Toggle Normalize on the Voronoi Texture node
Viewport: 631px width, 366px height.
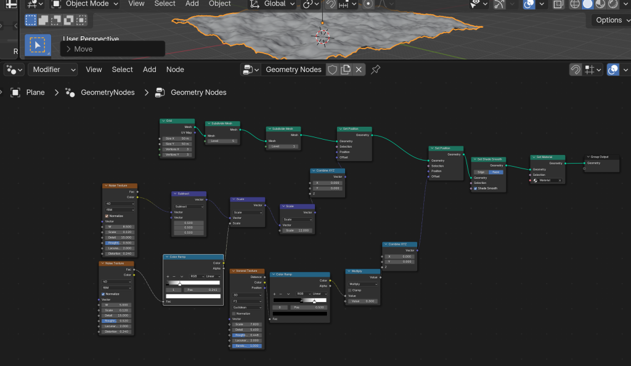[234, 313]
